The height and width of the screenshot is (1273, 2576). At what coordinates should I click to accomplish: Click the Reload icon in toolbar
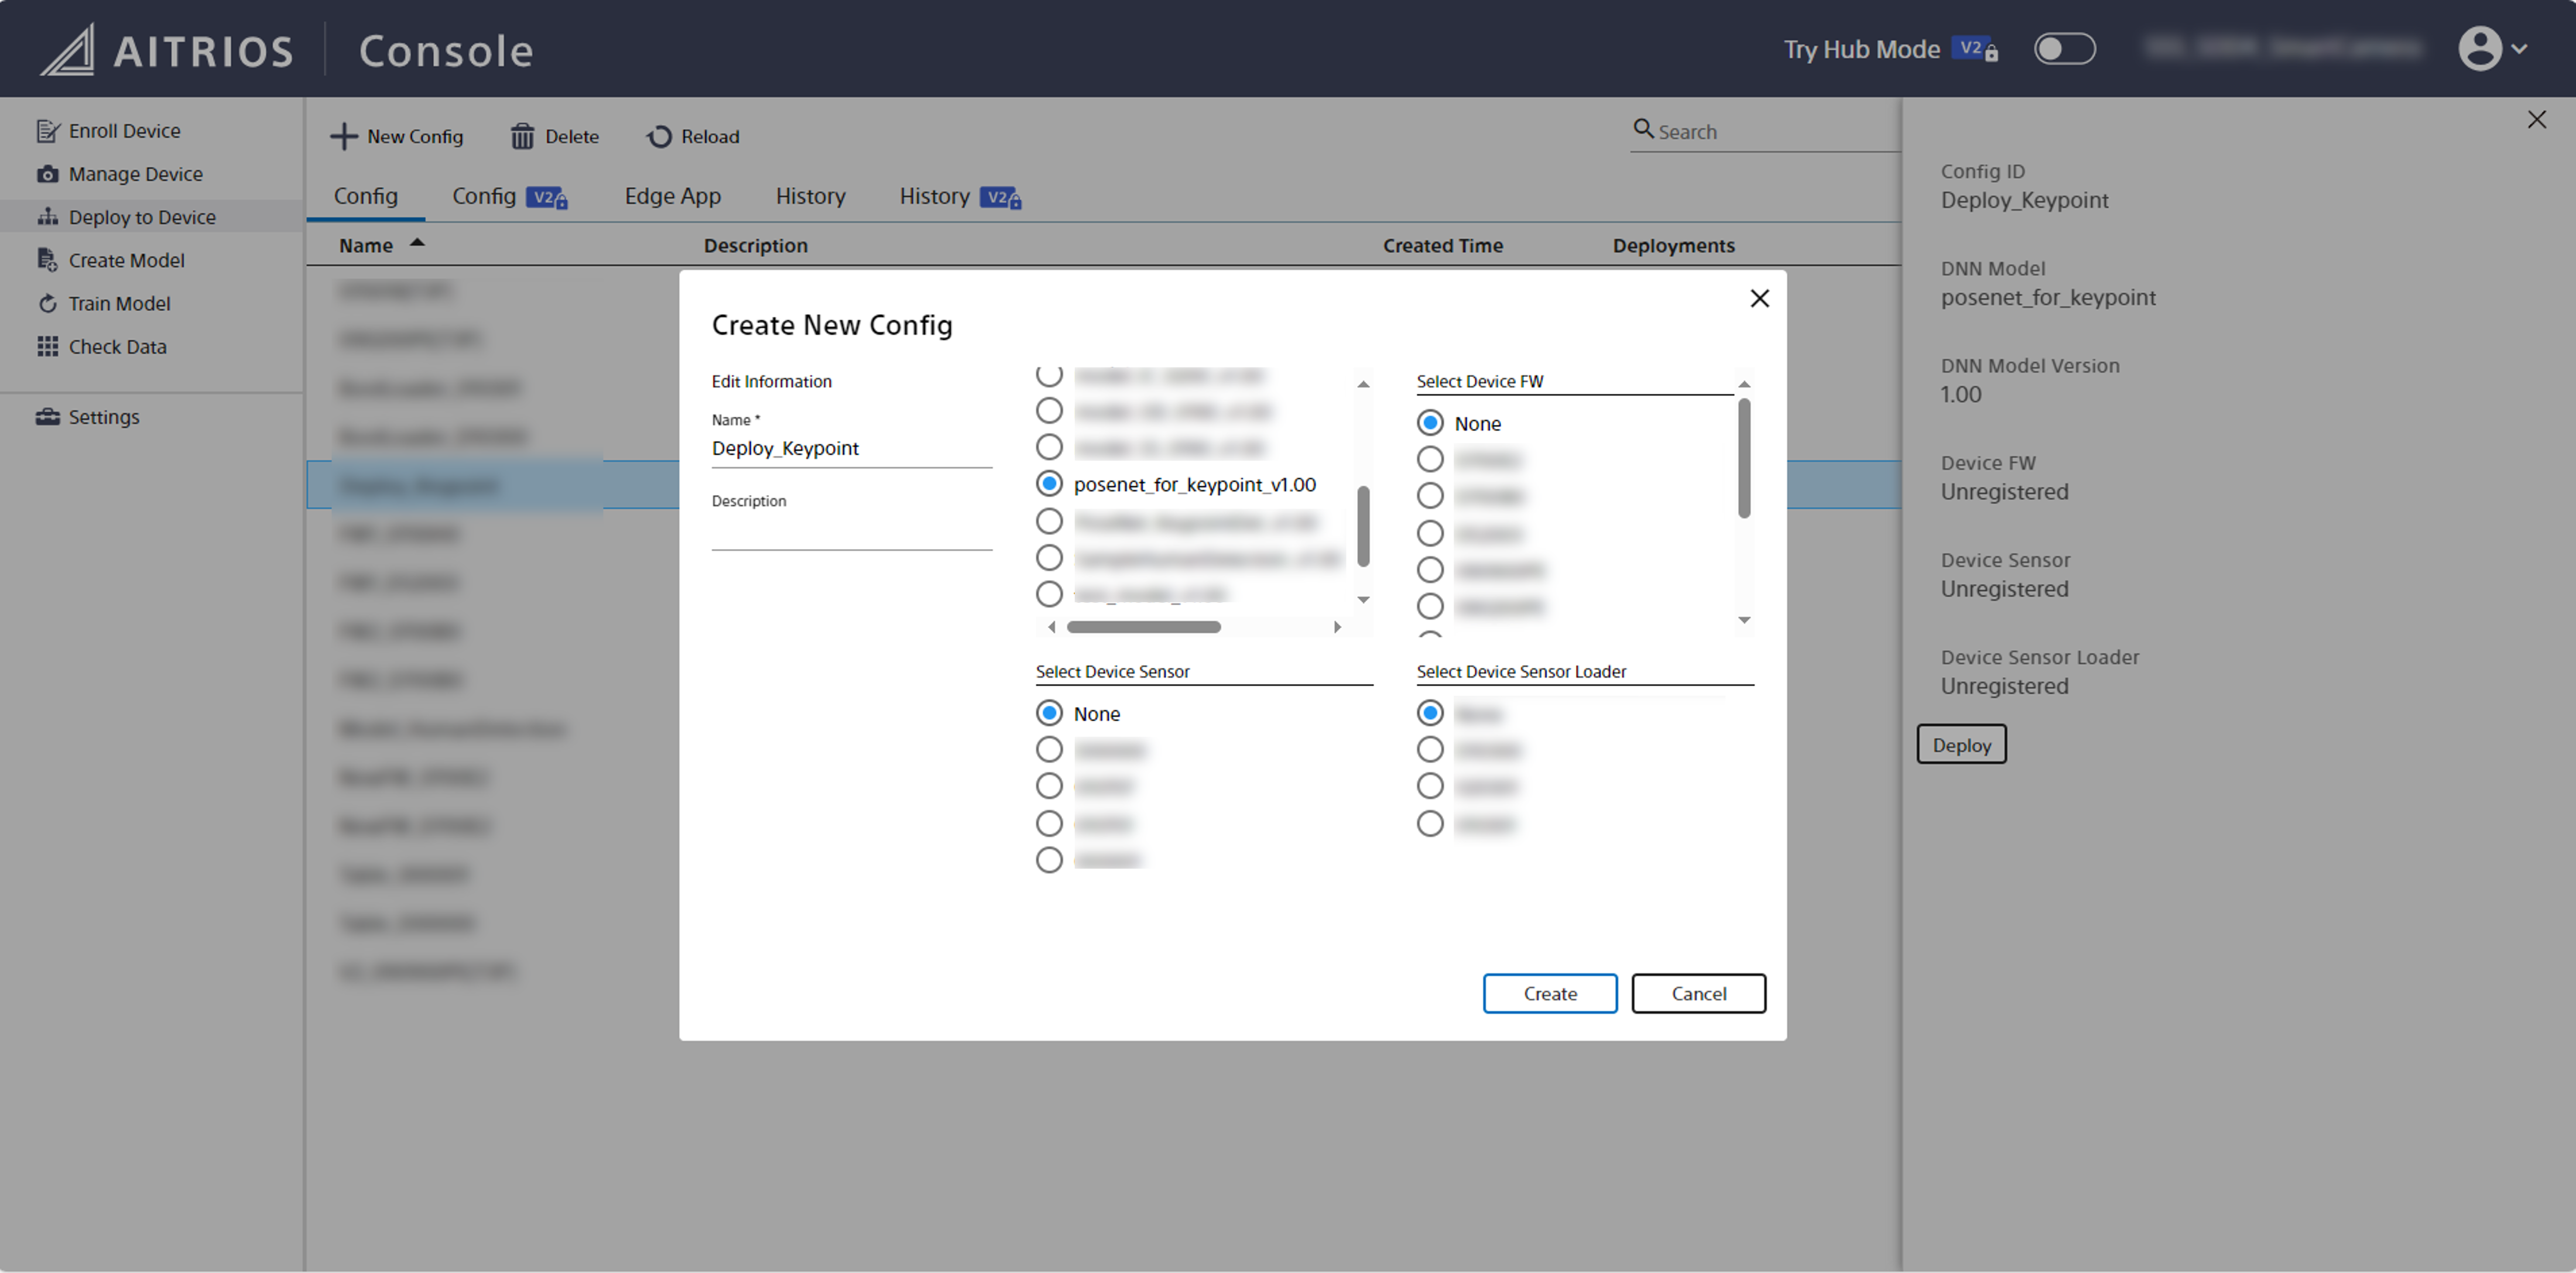pos(659,136)
